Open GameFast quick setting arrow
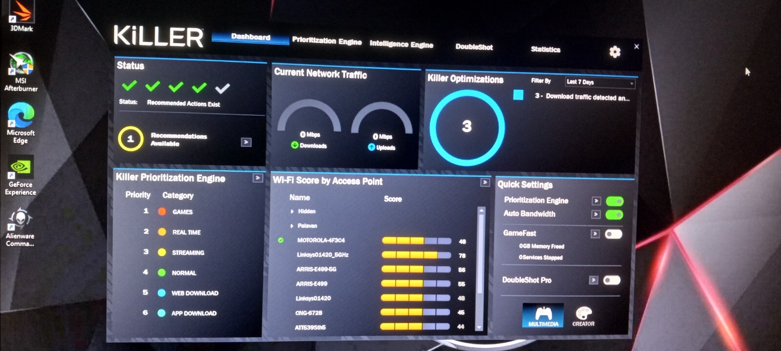 pyautogui.click(x=595, y=234)
